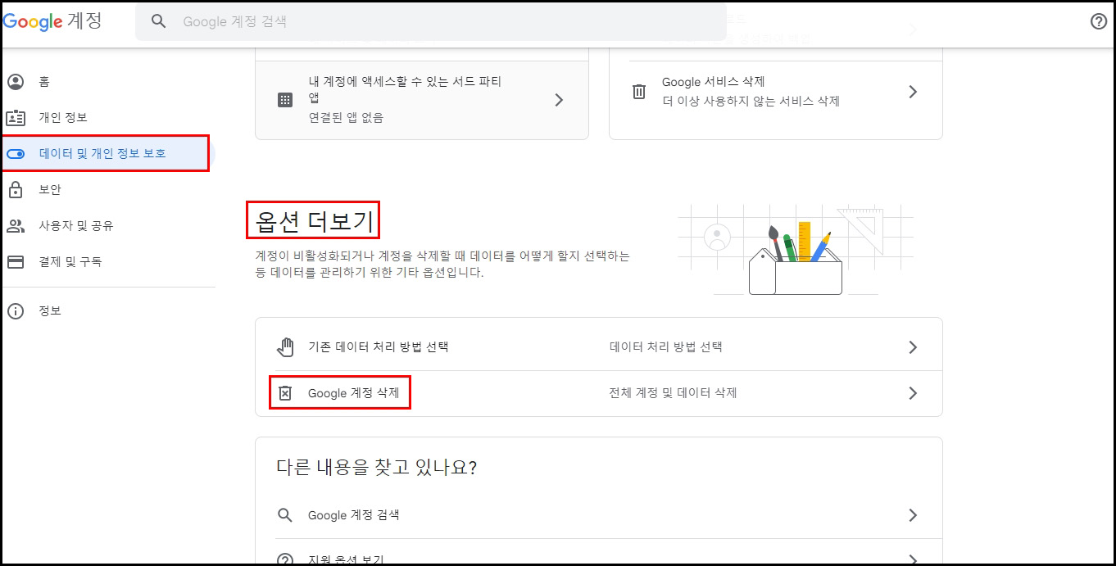
Task: Click Google 서비스 삭제 title
Action: point(714,82)
